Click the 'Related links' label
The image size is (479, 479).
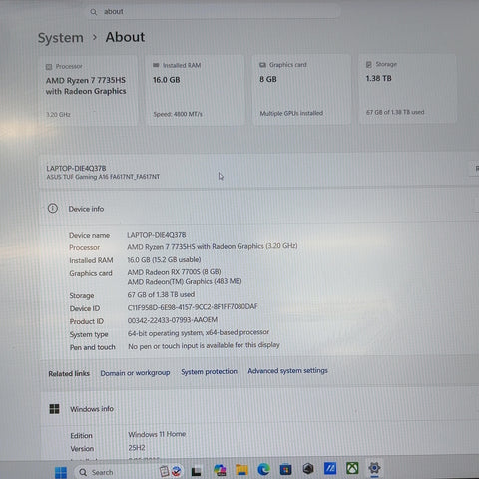tap(69, 374)
